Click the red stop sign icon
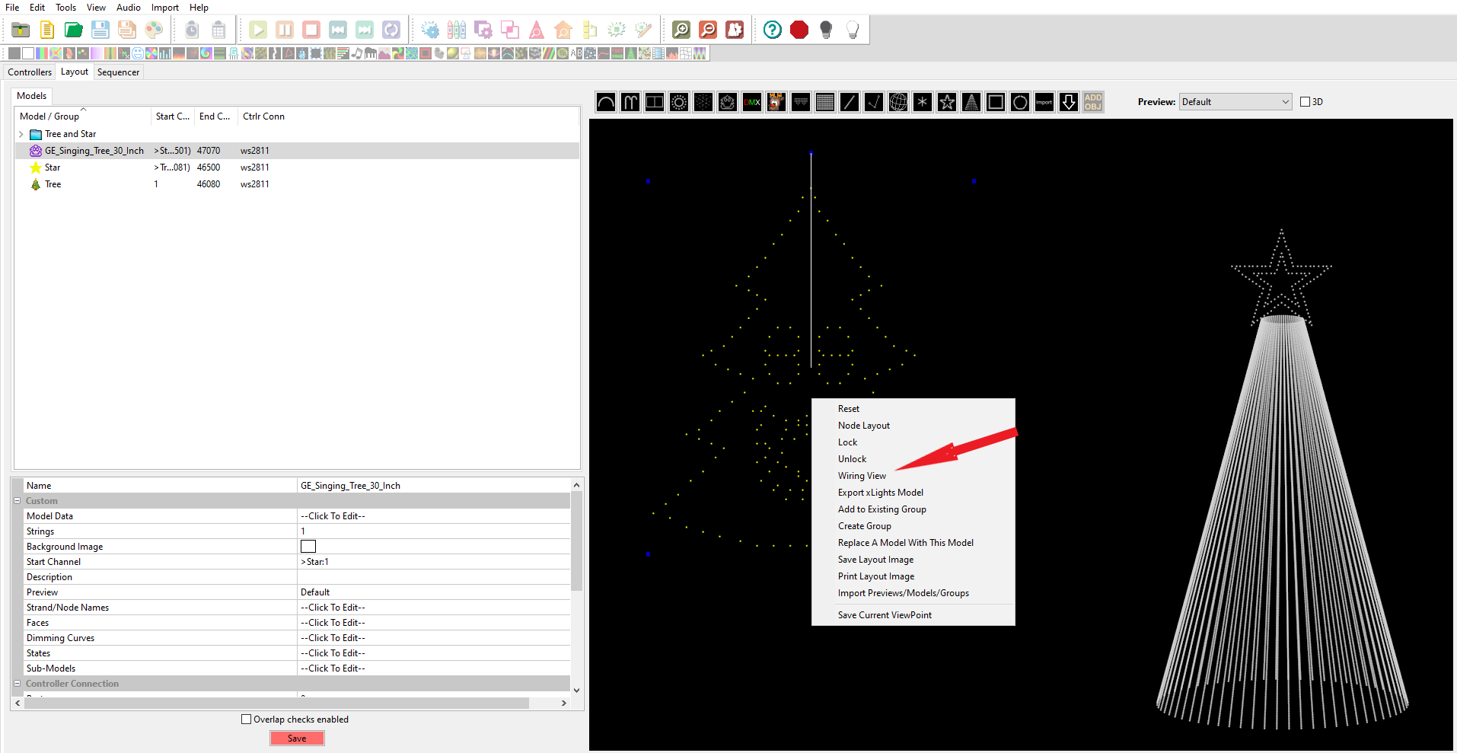The image size is (1457, 753). 799,30
